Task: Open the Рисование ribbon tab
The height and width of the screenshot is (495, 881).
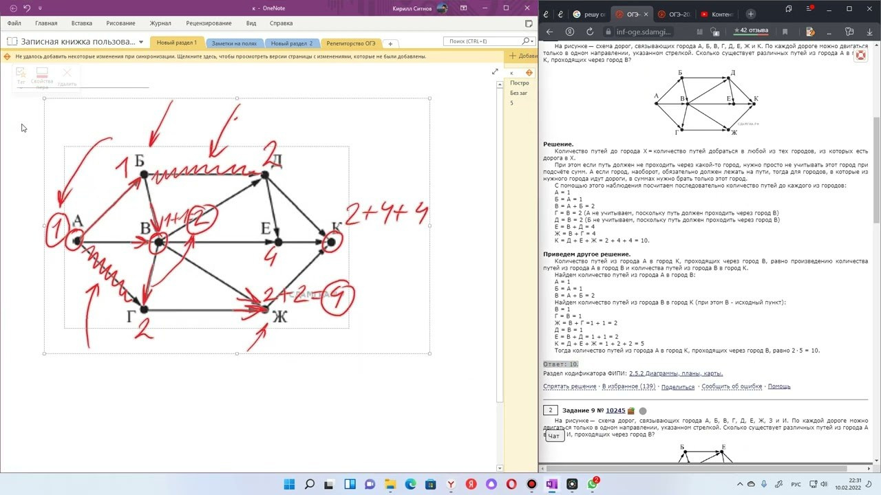Action: coord(121,23)
